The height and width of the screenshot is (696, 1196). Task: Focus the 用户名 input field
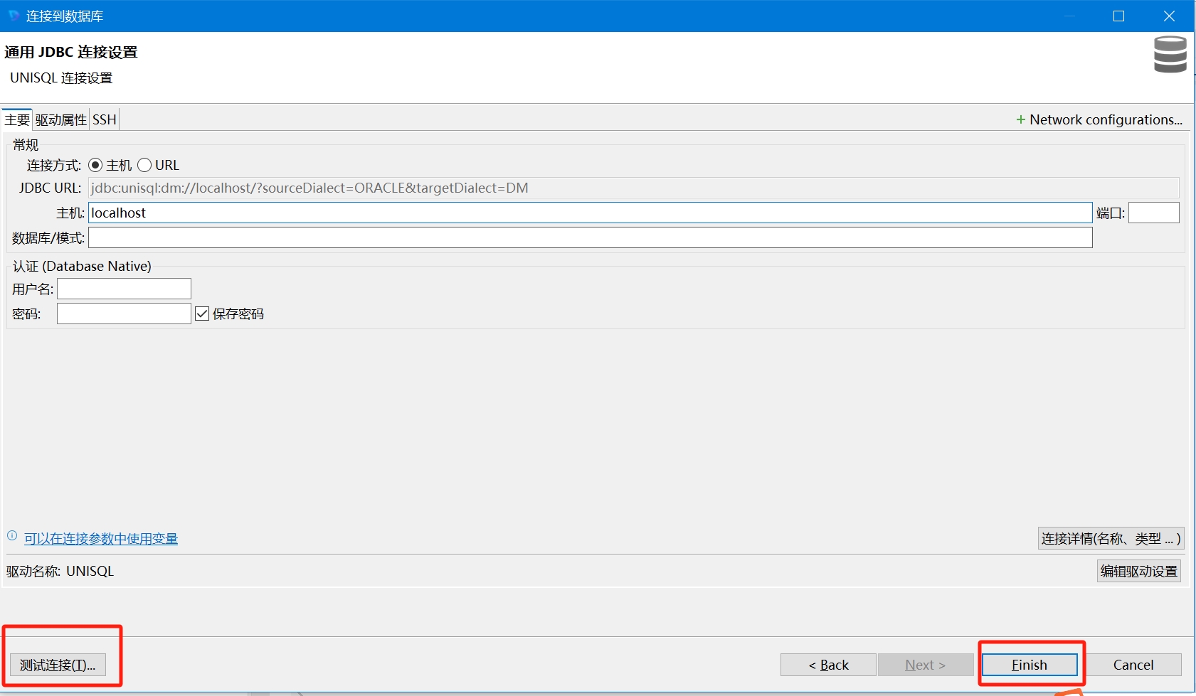pyautogui.click(x=124, y=289)
